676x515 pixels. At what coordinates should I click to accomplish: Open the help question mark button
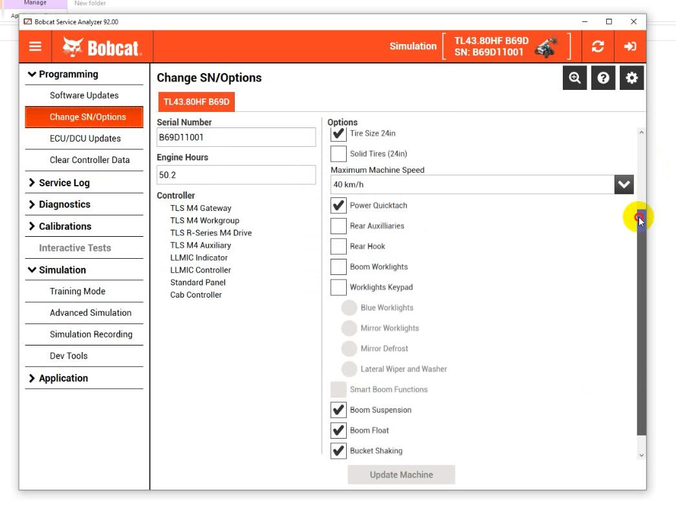603,78
